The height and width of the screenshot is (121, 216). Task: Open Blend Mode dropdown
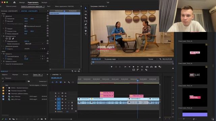(x=34, y=44)
